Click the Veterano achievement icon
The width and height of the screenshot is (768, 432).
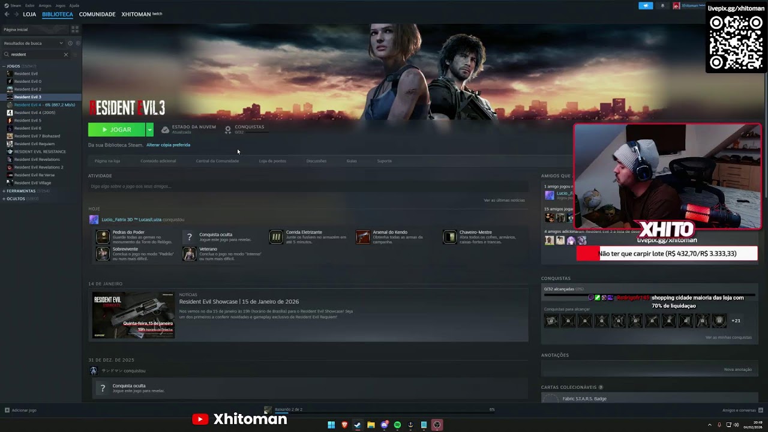190,254
